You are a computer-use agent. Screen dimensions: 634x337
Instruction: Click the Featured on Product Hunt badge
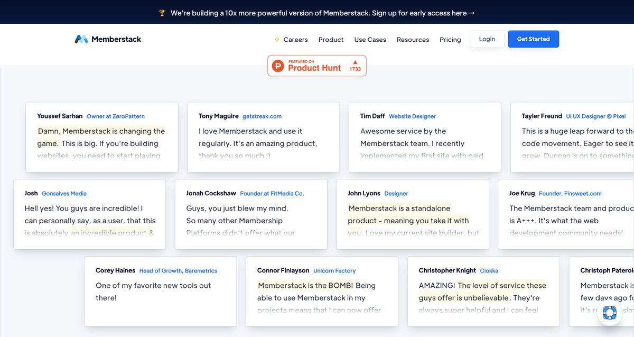click(x=316, y=66)
